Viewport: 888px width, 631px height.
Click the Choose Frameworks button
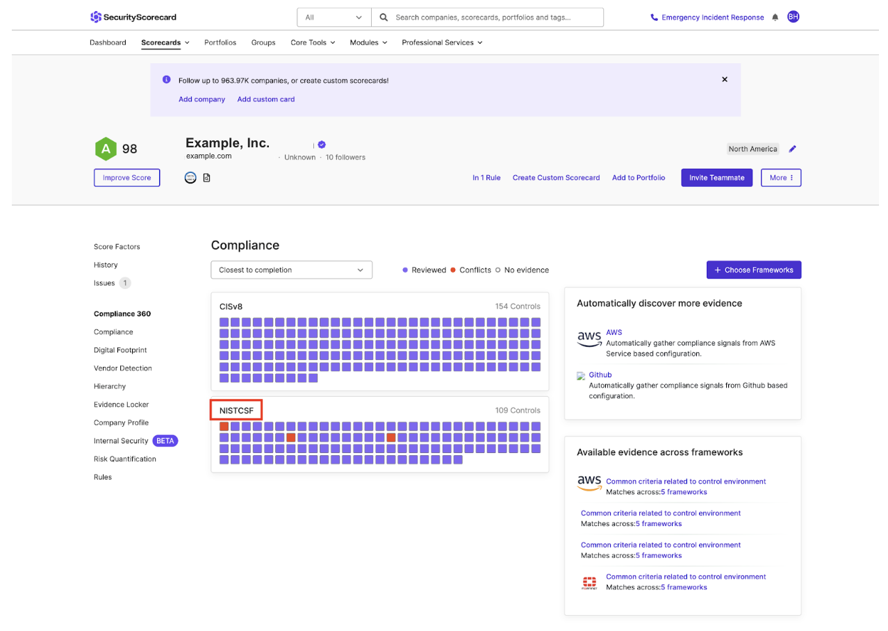(x=754, y=270)
